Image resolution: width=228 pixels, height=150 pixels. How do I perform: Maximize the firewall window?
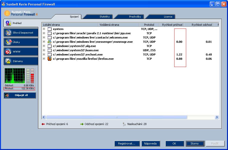pos(218,4)
